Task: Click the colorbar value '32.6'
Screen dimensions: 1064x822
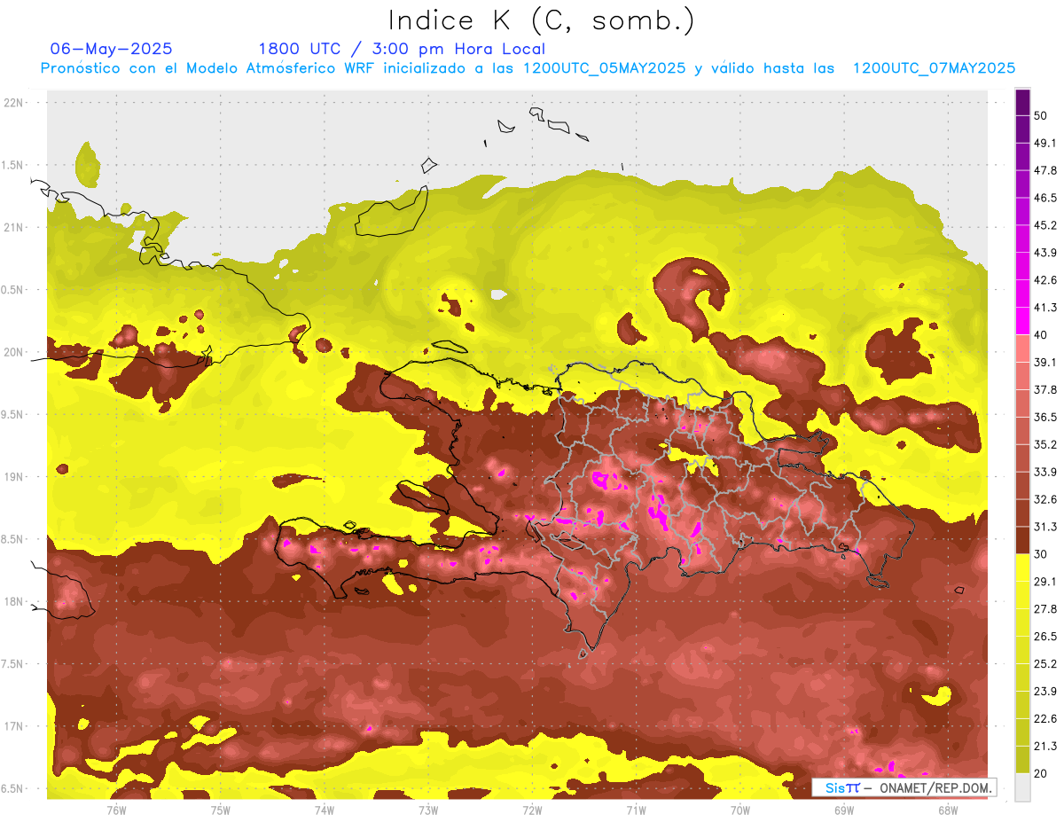Action: click(x=1044, y=499)
